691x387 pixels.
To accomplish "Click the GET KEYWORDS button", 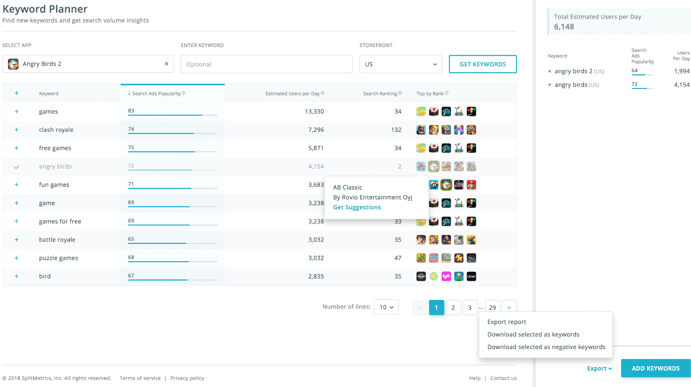I will [x=483, y=64].
